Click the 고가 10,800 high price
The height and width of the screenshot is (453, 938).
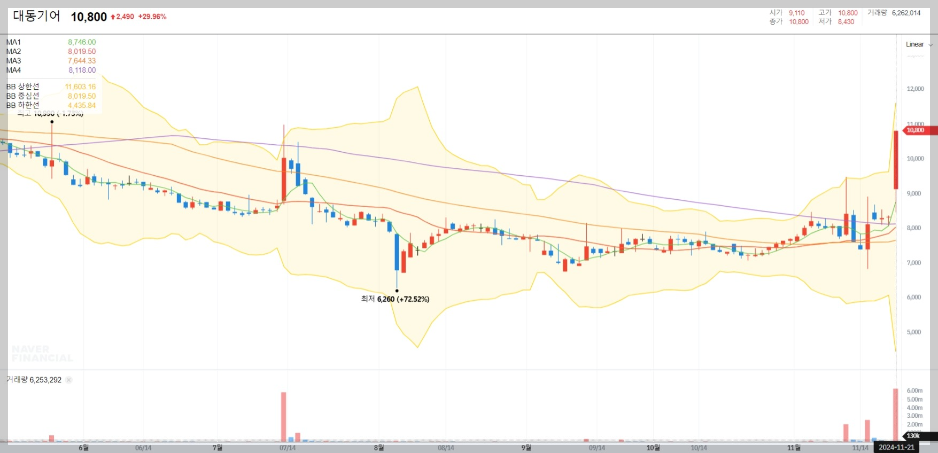[x=838, y=13]
